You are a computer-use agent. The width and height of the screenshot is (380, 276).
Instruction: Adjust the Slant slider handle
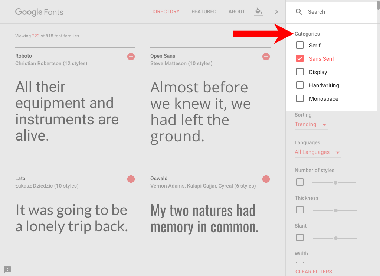tap(335, 238)
